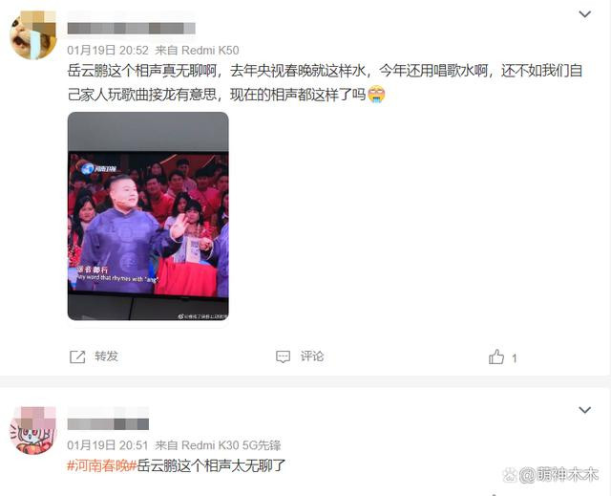611x496 pixels.
Task: Click the 评论 text label
Action: tap(312, 356)
